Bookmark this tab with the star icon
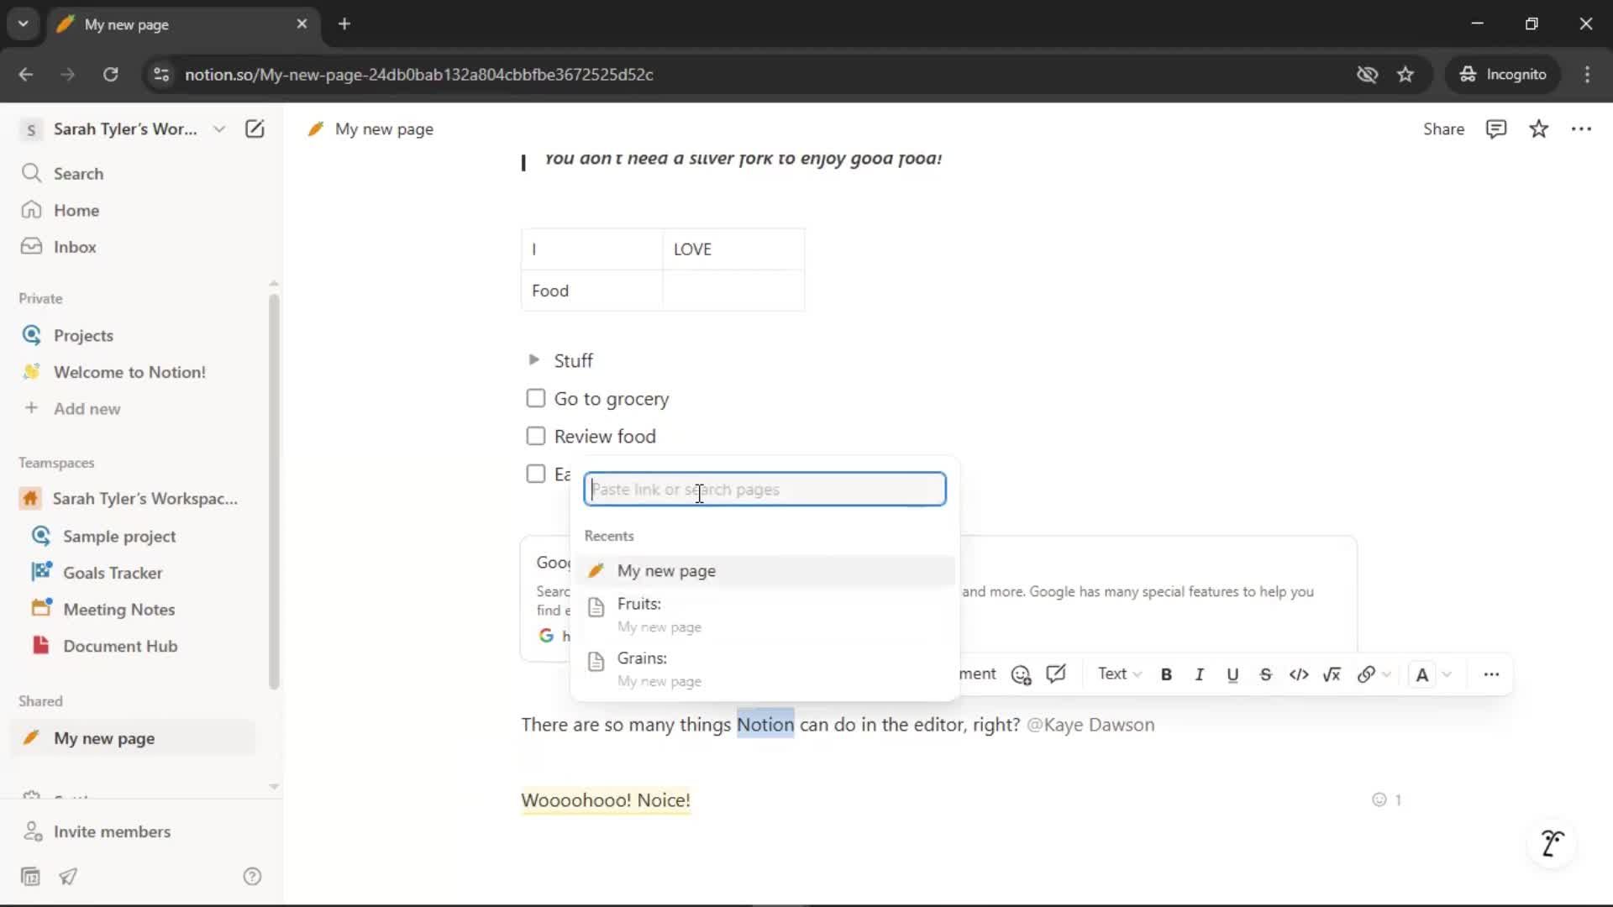 (1405, 74)
